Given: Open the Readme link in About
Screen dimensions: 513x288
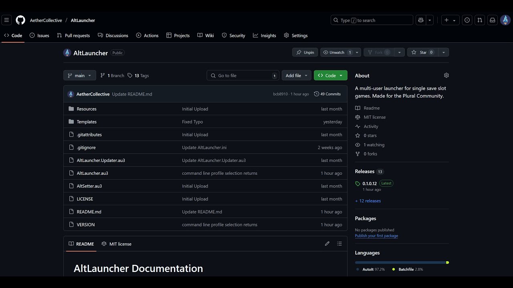Looking at the screenshot, I should 368,108.
